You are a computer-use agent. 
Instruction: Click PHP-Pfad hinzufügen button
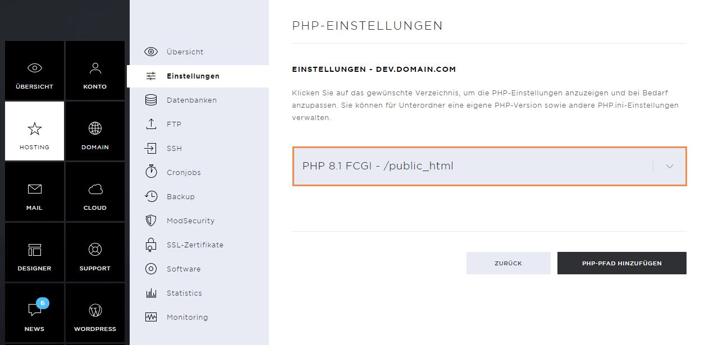coord(622,263)
